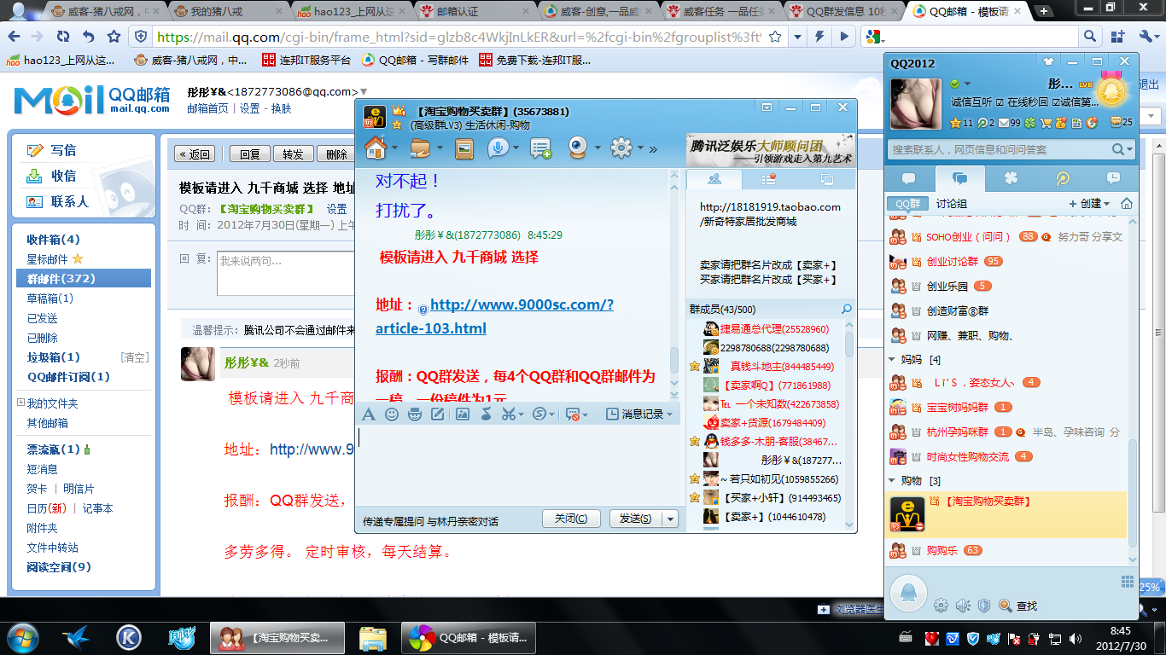
Task: Click the Soso search icon in chat
Action: 539,414
